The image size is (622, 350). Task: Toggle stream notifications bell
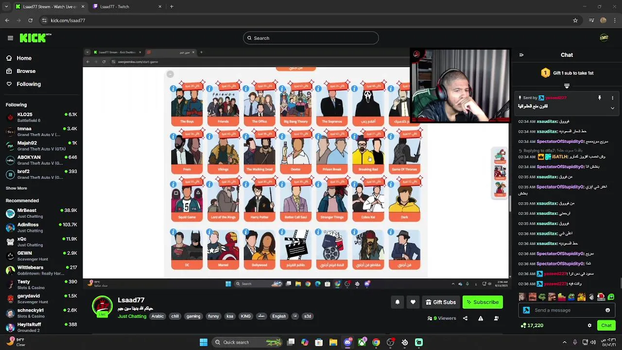coord(397,302)
